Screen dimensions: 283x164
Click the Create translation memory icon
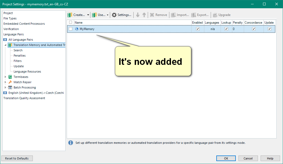[70, 15]
